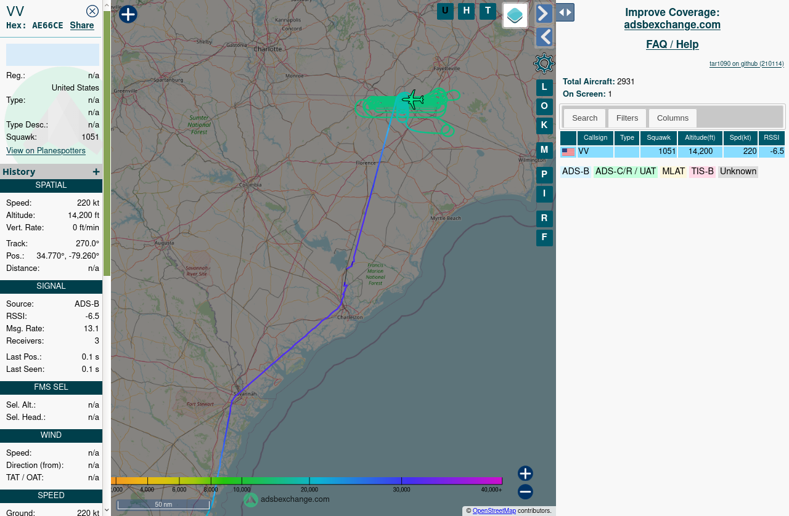Click the Squawk 1051 value in panel

coord(91,137)
